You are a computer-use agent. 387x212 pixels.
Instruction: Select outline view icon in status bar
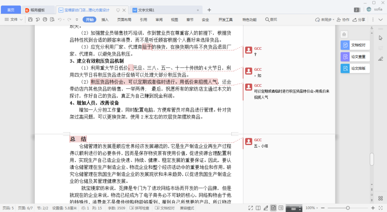pyautogui.click(x=281, y=208)
